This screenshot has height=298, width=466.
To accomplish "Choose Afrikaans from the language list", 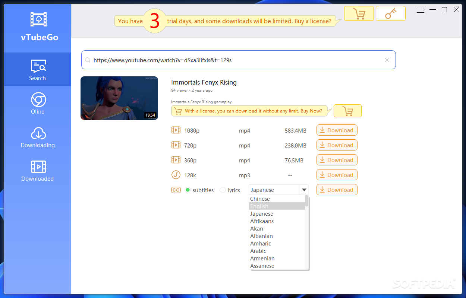I will (x=277, y=221).
